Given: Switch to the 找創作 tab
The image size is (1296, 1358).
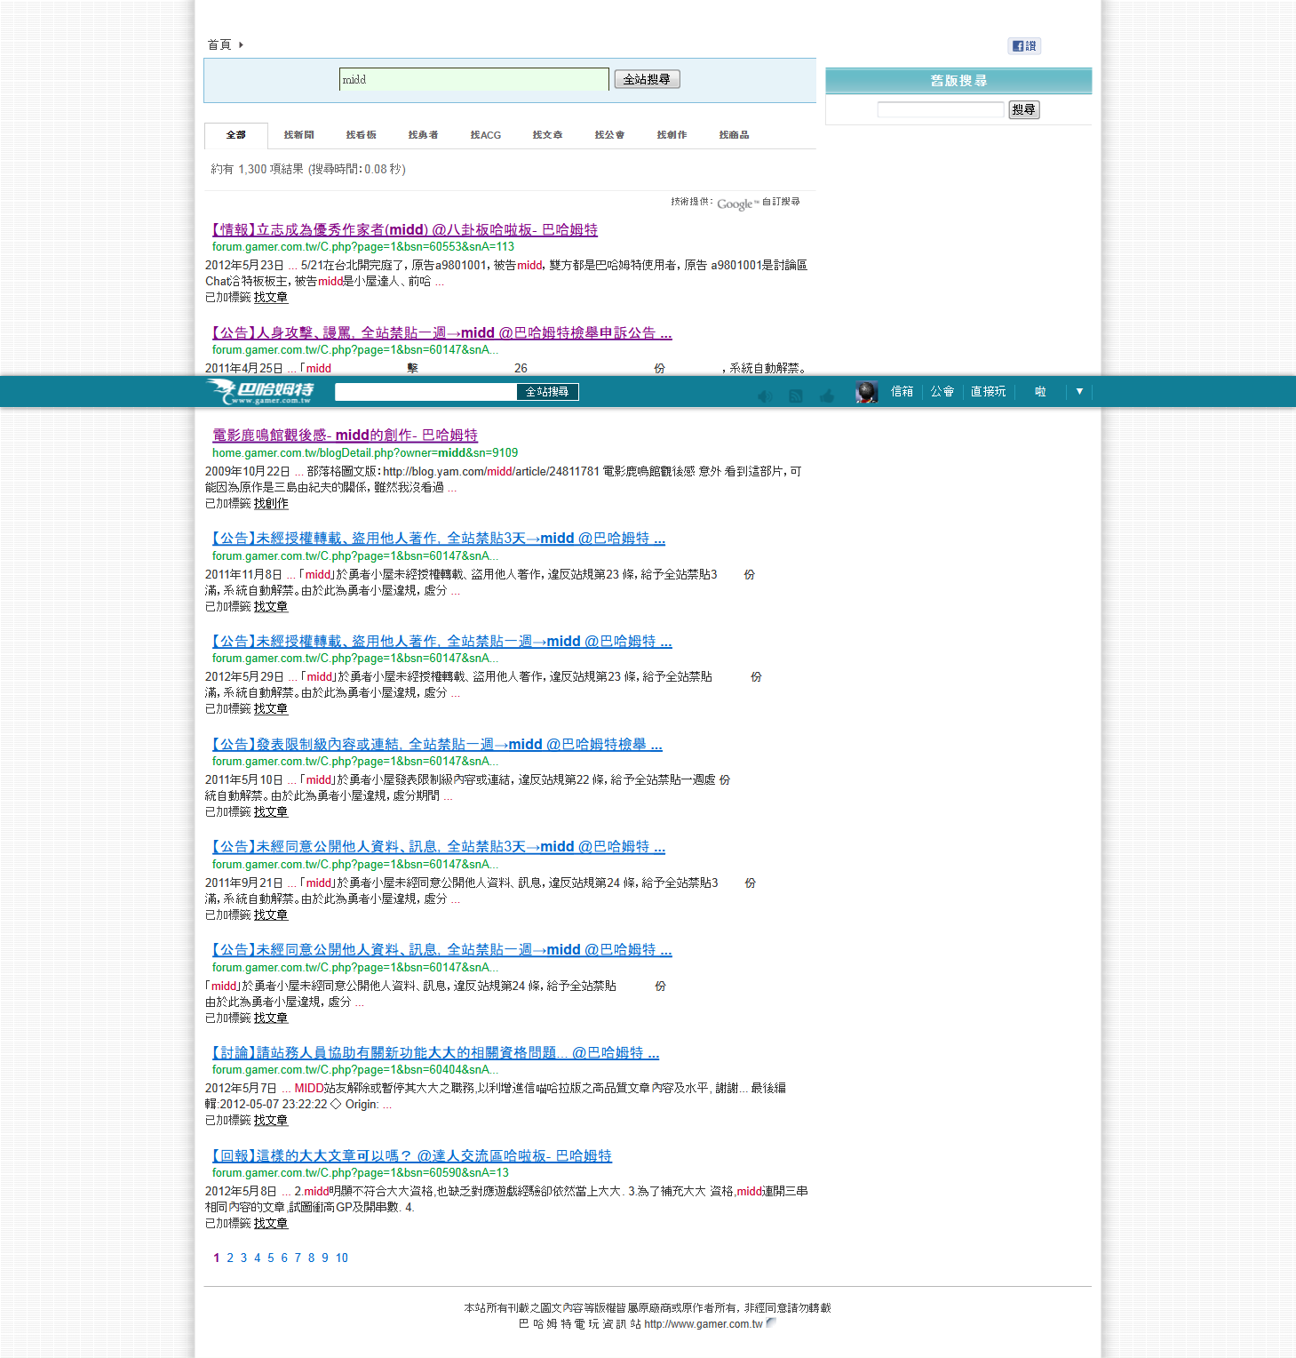Looking at the screenshot, I should point(672,135).
